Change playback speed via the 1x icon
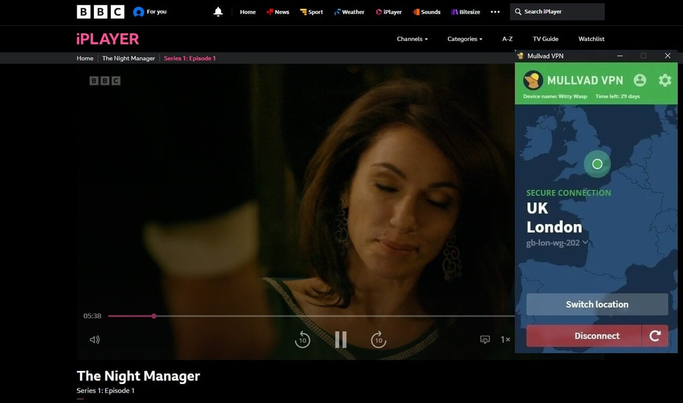The image size is (683, 403). [x=505, y=340]
